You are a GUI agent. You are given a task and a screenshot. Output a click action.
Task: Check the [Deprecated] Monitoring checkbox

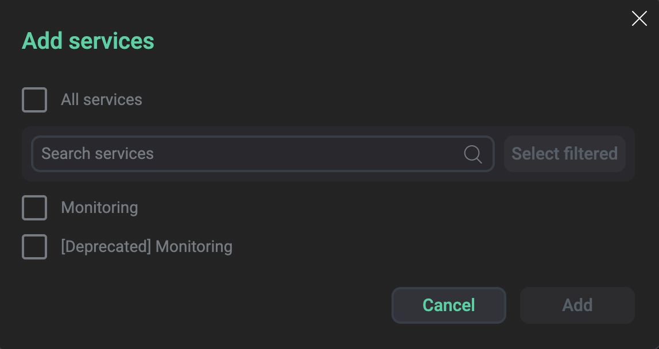click(34, 246)
